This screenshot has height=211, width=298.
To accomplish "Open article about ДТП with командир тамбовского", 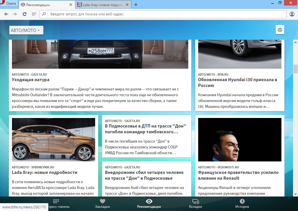I will coord(146,129).
